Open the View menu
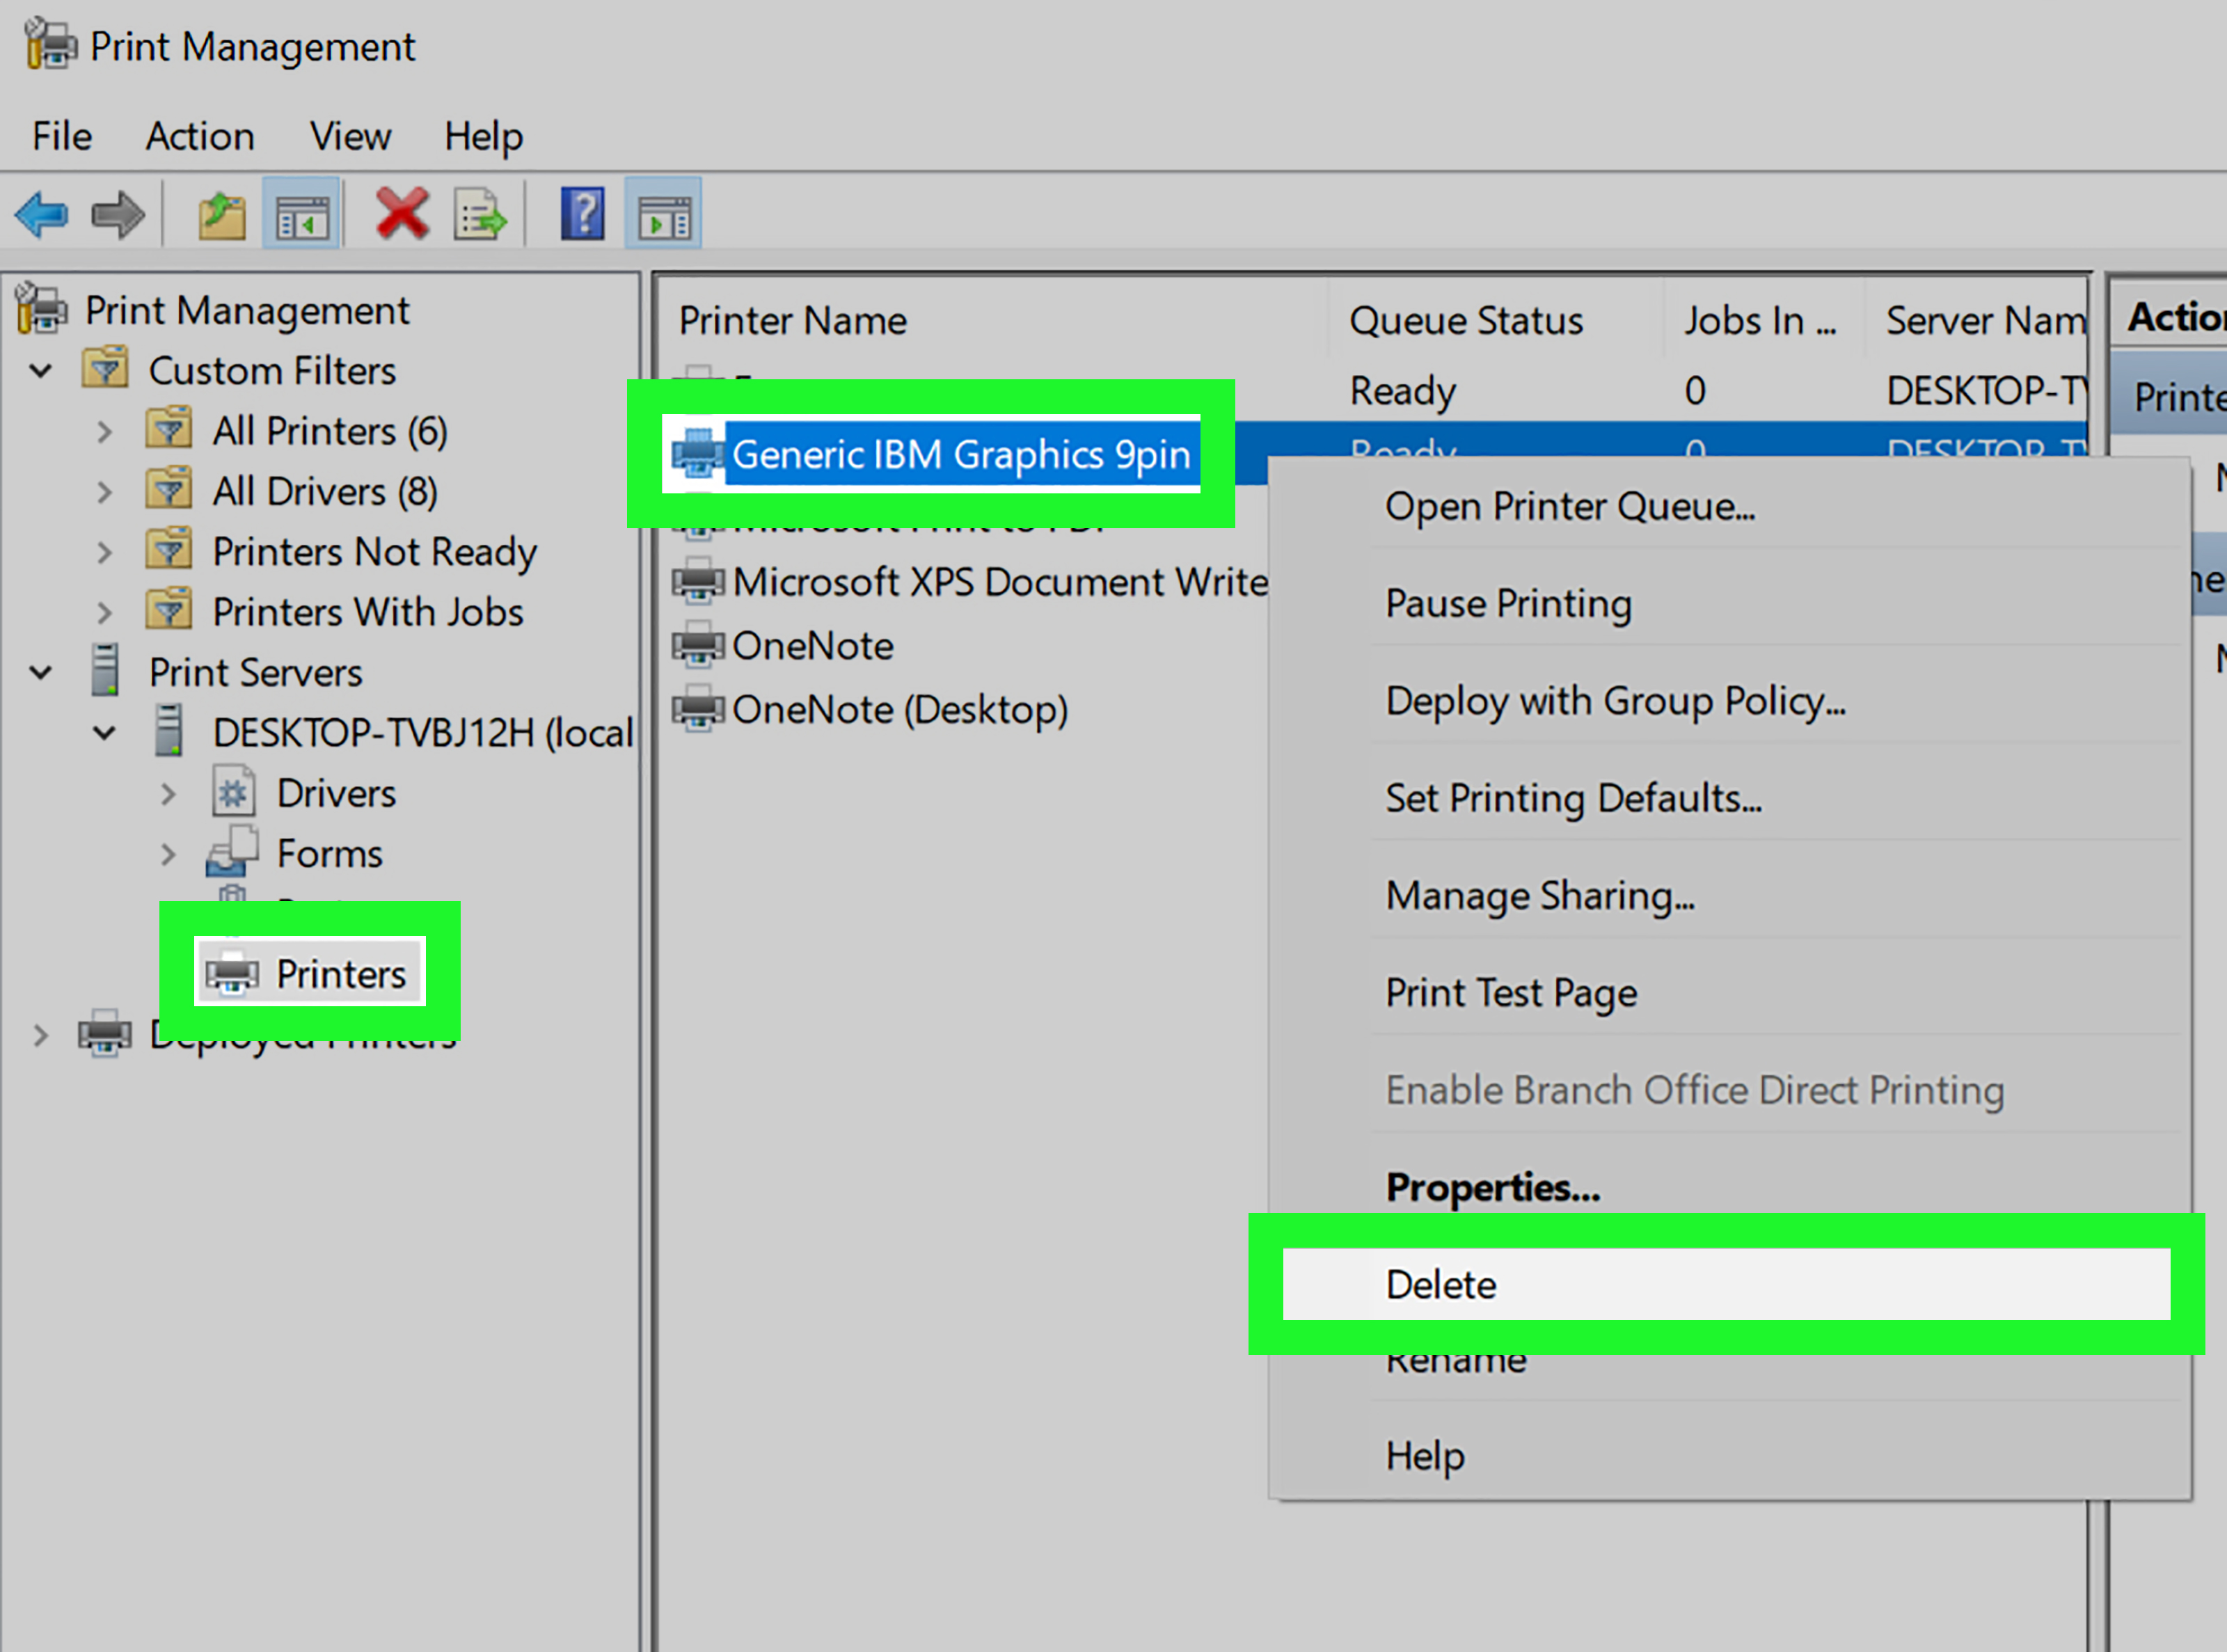Screen dimensions: 2227x1652 (x=350, y=136)
